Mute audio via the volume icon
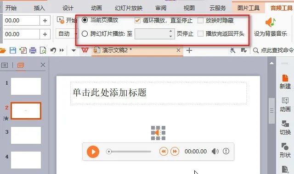 tap(215, 152)
